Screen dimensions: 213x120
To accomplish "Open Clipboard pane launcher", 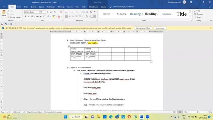I will pyautogui.click(x=22, y=21).
